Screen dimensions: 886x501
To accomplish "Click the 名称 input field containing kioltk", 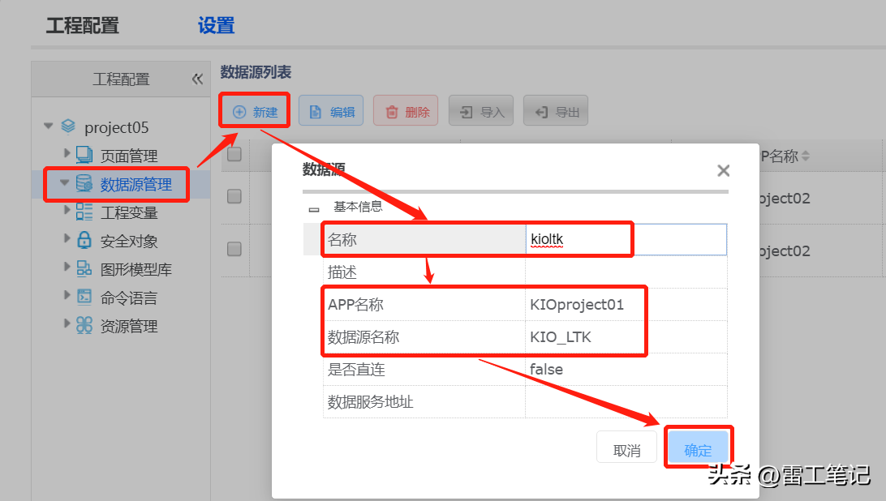I will (625, 240).
